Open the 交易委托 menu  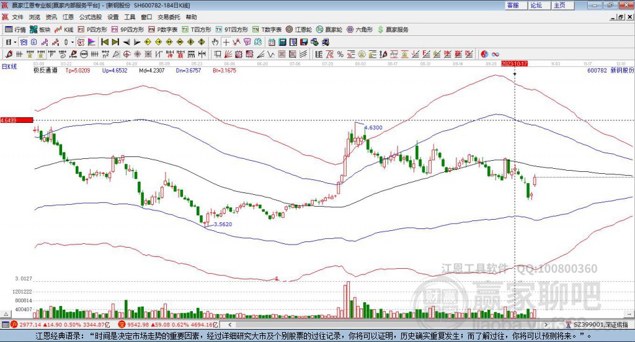pos(169,17)
